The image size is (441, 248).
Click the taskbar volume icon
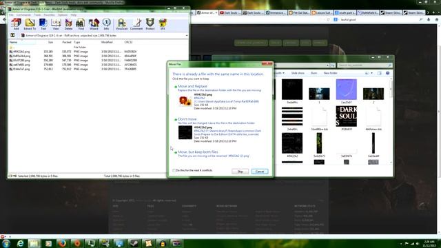(x=418, y=243)
